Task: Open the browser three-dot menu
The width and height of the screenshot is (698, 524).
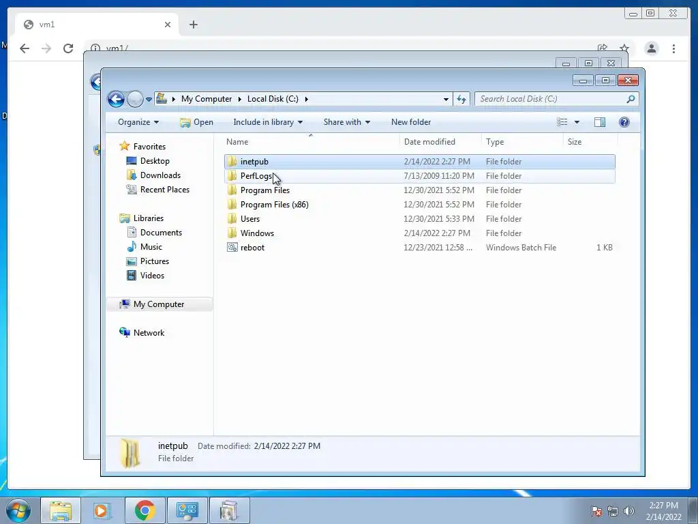Action: point(673,48)
